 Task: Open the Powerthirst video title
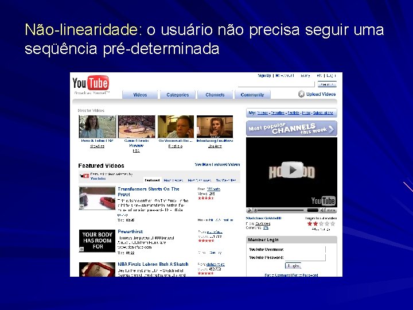pyautogui.click(x=130, y=231)
